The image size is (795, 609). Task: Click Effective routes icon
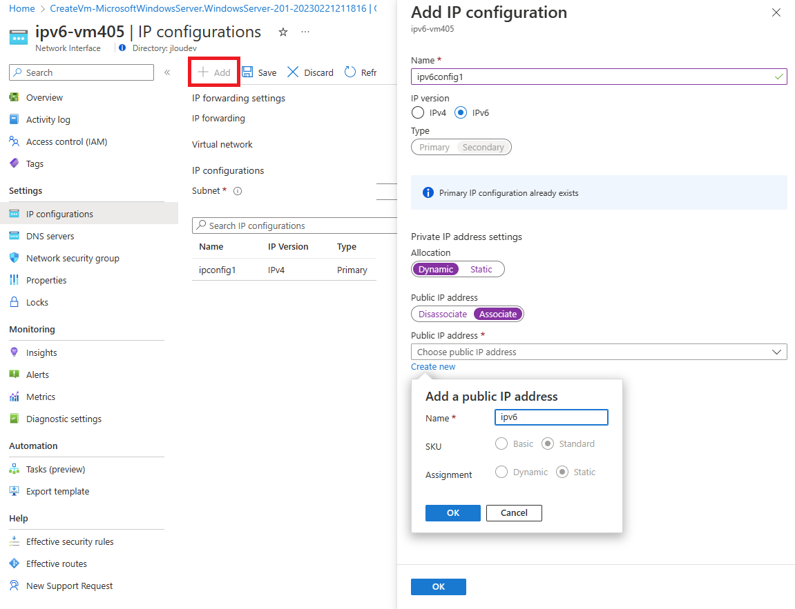coord(15,563)
